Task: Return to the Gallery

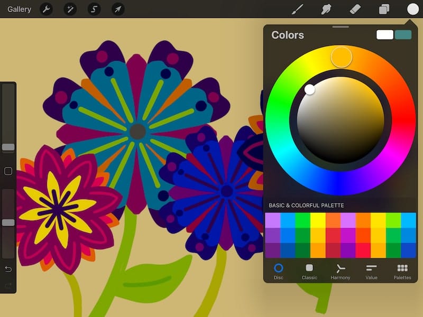Action: [x=19, y=9]
